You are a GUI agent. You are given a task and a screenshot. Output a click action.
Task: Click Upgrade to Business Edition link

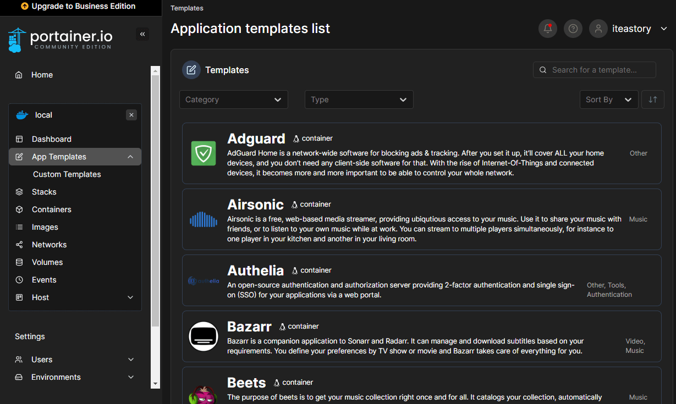pyautogui.click(x=84, y=7)
